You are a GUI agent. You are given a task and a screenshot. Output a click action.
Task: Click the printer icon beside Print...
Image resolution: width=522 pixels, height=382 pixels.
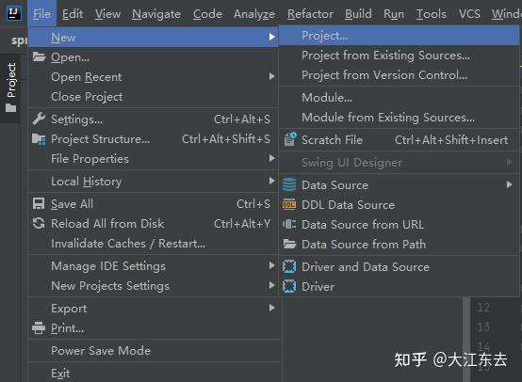coord(39,327)
